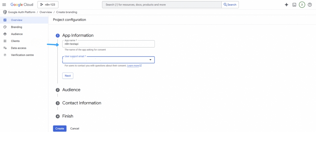Open the n8n-123 project picker
The height and width of the screenshot is (166, 316).
point(48,4)
